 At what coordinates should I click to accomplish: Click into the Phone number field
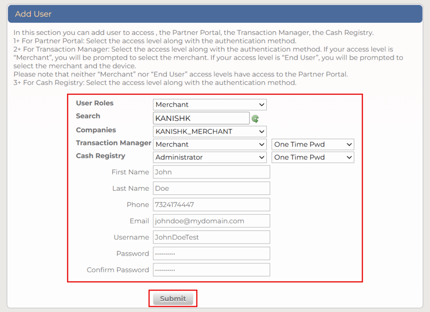point(211,205)
